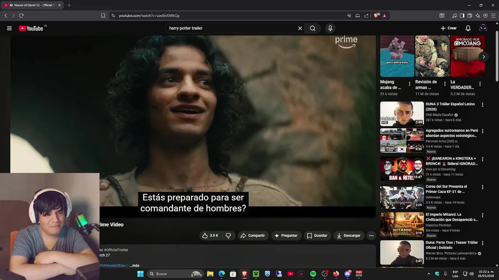Open Brave Wallet icon
499x280 pixels.
pos(470,16)
